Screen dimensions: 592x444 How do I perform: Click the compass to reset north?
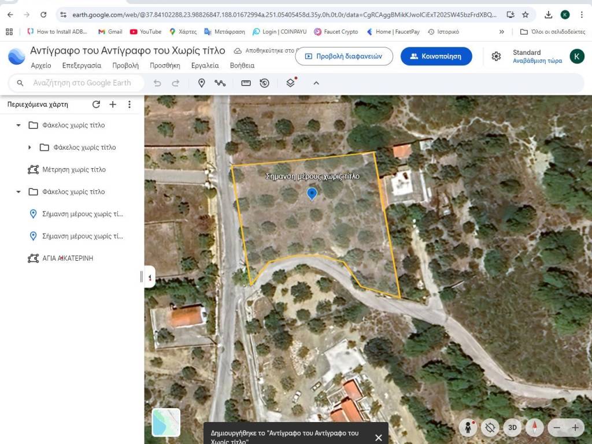[534, 428]
